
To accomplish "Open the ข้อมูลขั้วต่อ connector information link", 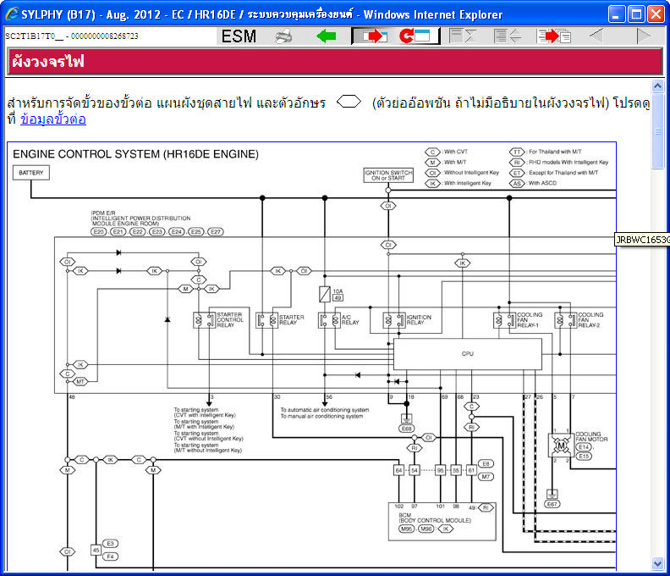I will click(53, 119).
